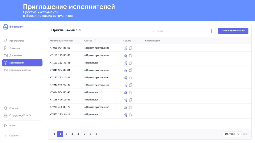The width and height of the screenshot is (255, 143).
Task: Open the 10 строк rows dropdown
Action: click(x=232, y=134)
